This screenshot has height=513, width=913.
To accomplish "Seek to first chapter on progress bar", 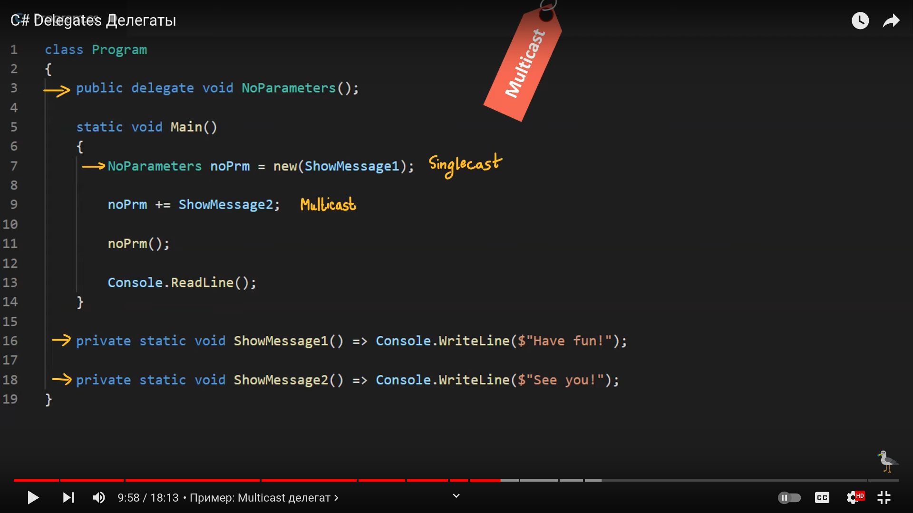I will (x=36, y=480).
